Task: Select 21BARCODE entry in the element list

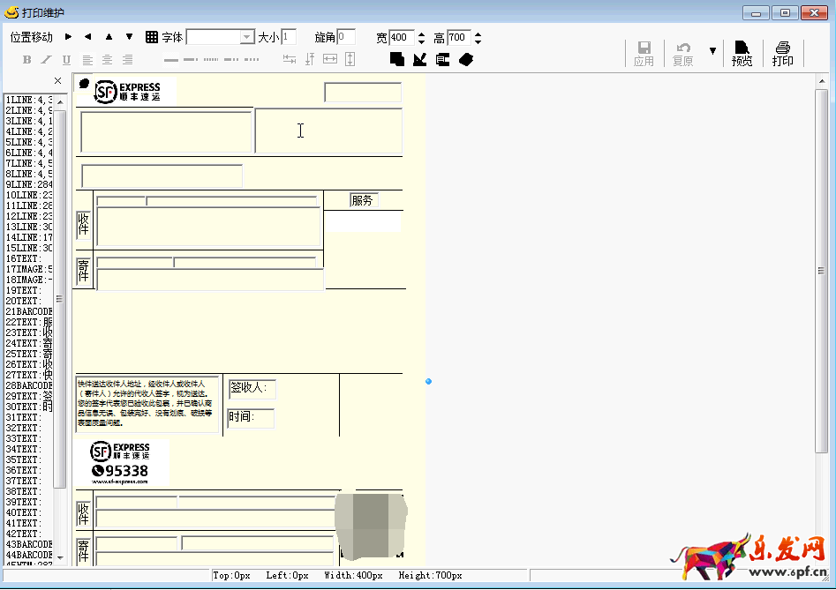Action: [x=28, y=311]
